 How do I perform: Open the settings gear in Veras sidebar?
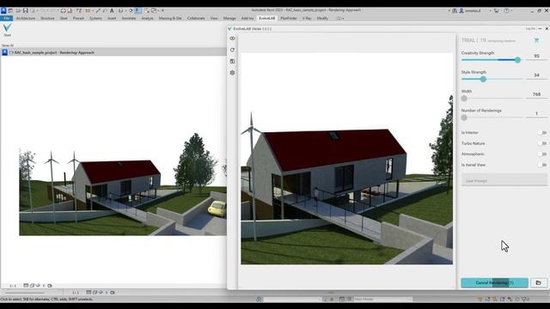pos(232,72)
